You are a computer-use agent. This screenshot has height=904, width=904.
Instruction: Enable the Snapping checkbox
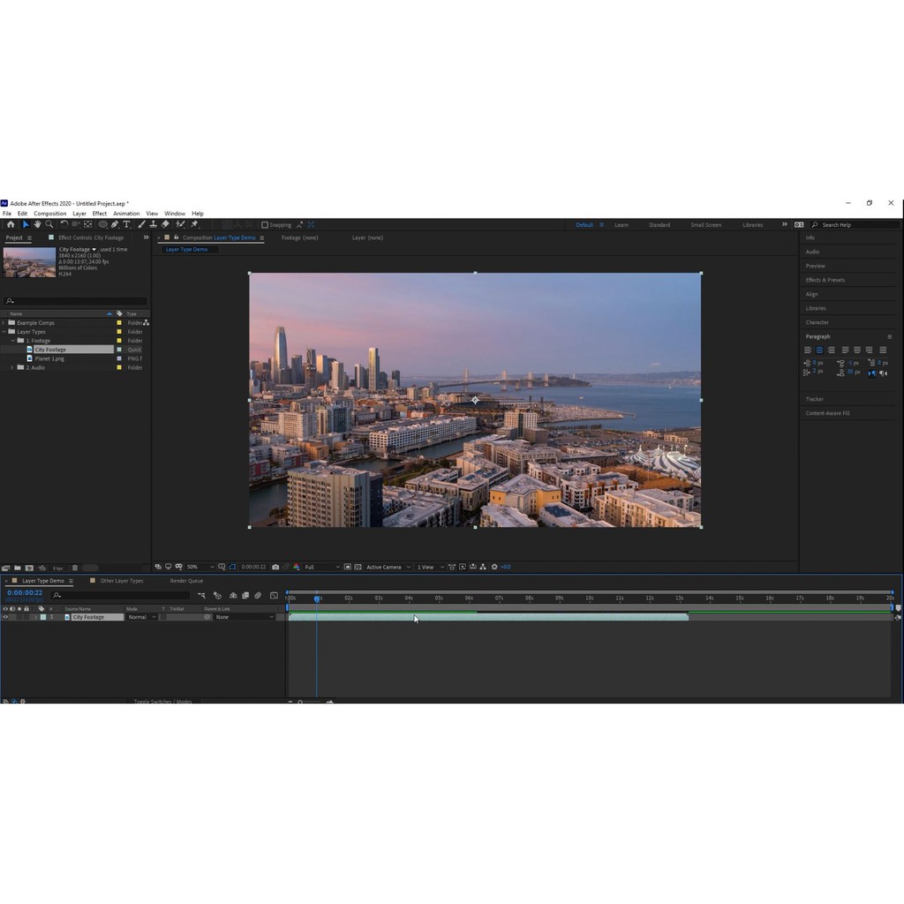[x=265, y=225]
